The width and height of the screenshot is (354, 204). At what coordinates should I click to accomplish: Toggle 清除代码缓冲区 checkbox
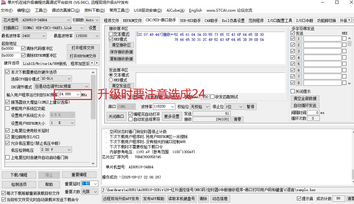(23, 48)
